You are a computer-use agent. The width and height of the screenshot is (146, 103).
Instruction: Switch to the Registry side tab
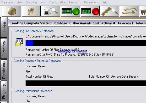(x=4, y=91)
